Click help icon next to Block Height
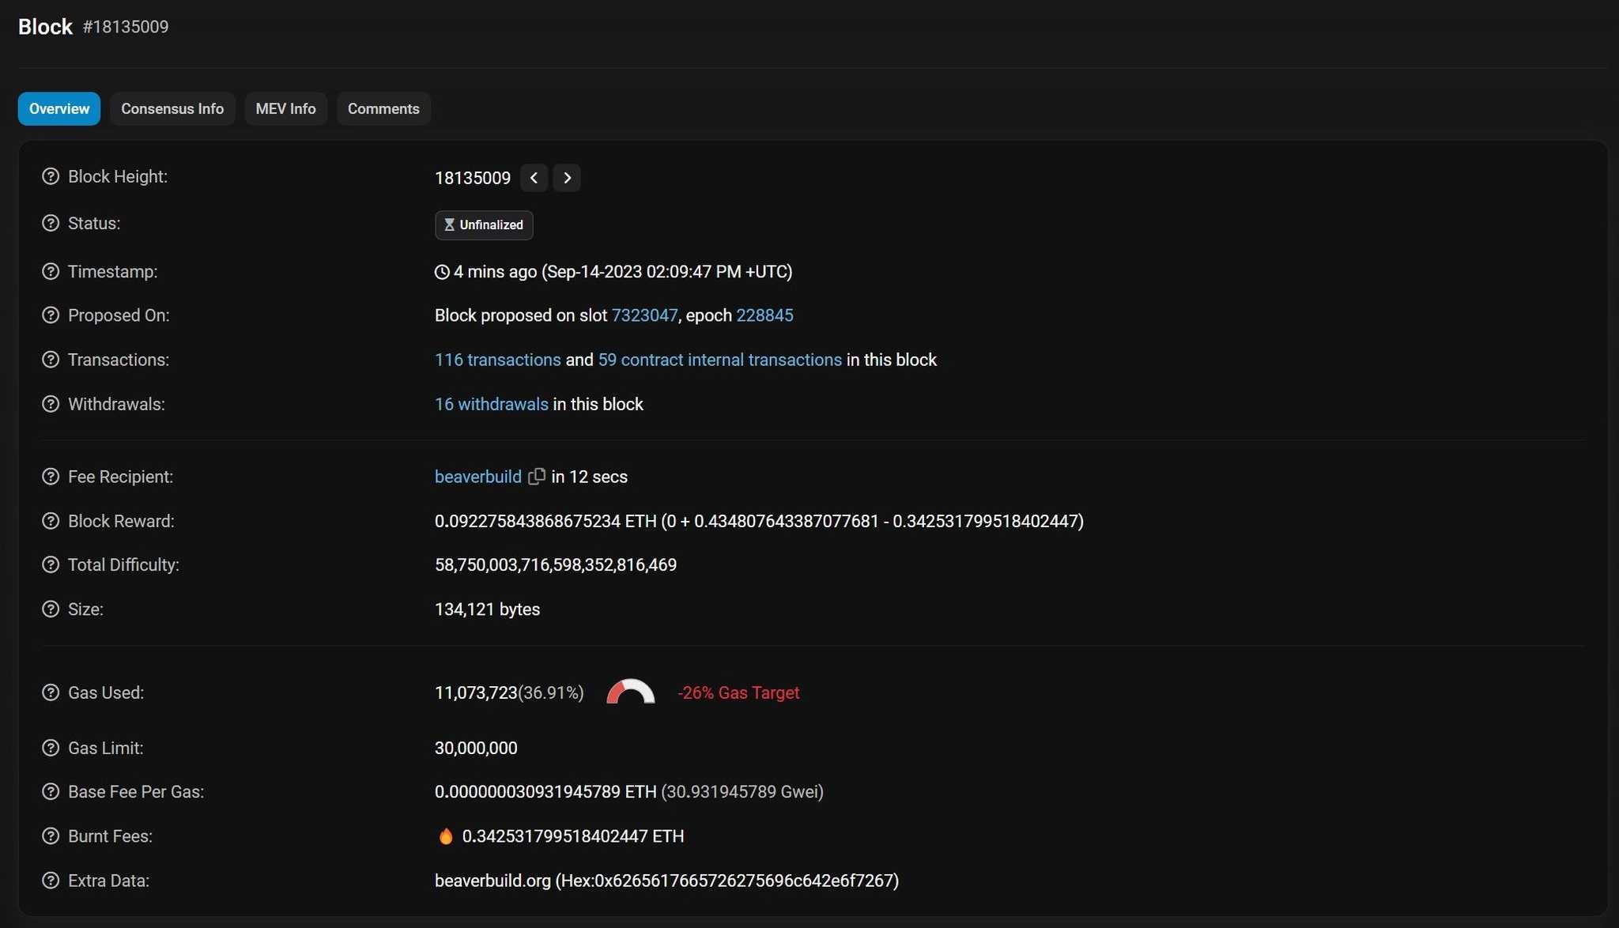 51,176
